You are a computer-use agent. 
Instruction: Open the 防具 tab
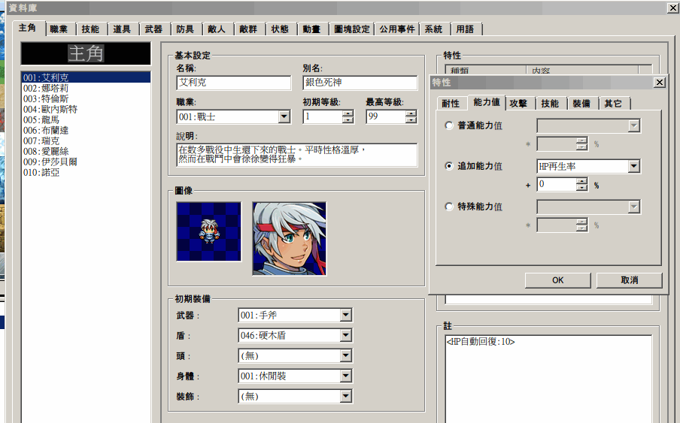pyautogui.click(x=185, y=29)
